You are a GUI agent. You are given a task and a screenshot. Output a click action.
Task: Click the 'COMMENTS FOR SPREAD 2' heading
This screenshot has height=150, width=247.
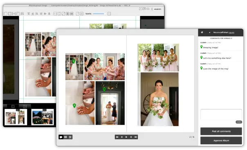[x=221, y=39]
